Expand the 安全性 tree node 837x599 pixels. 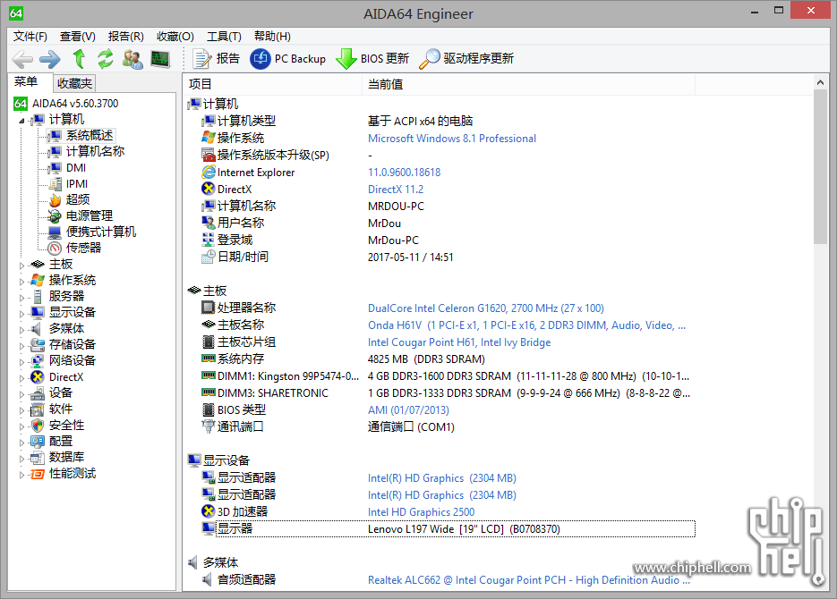pyautogui.click(x=21, y=426)
